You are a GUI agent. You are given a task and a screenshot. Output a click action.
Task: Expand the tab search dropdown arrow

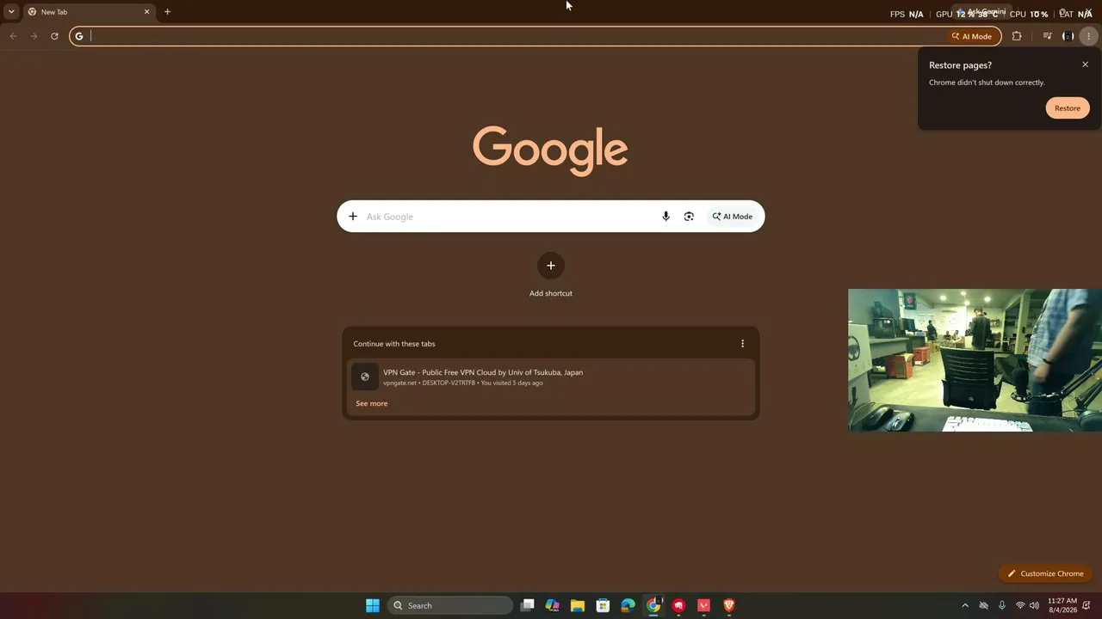[x=11, y=12]
